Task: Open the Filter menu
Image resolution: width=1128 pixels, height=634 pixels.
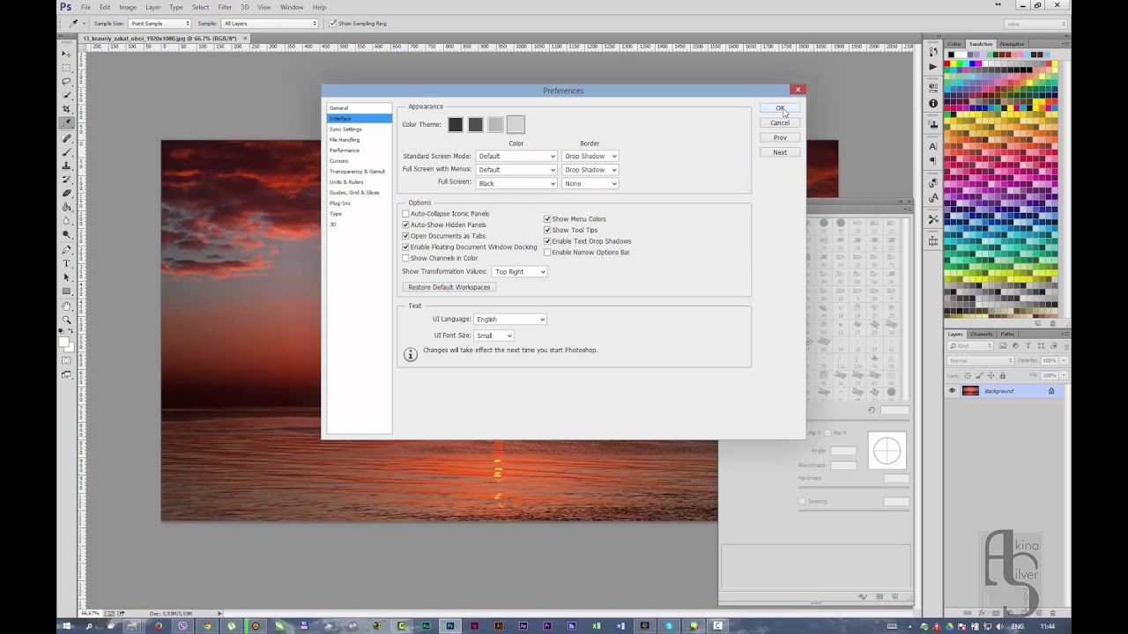Action: click(225, 7)
